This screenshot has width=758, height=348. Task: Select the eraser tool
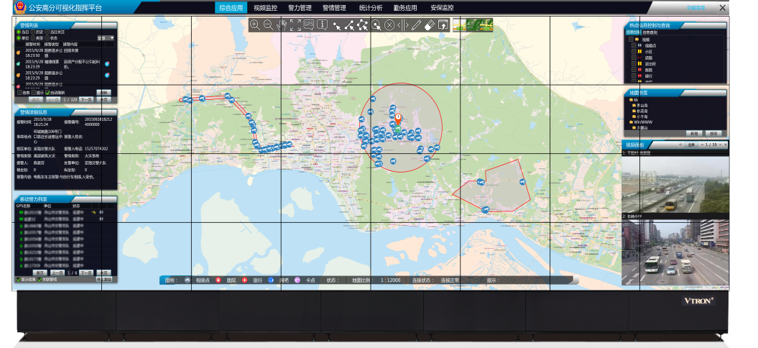[x=430, y=25]
